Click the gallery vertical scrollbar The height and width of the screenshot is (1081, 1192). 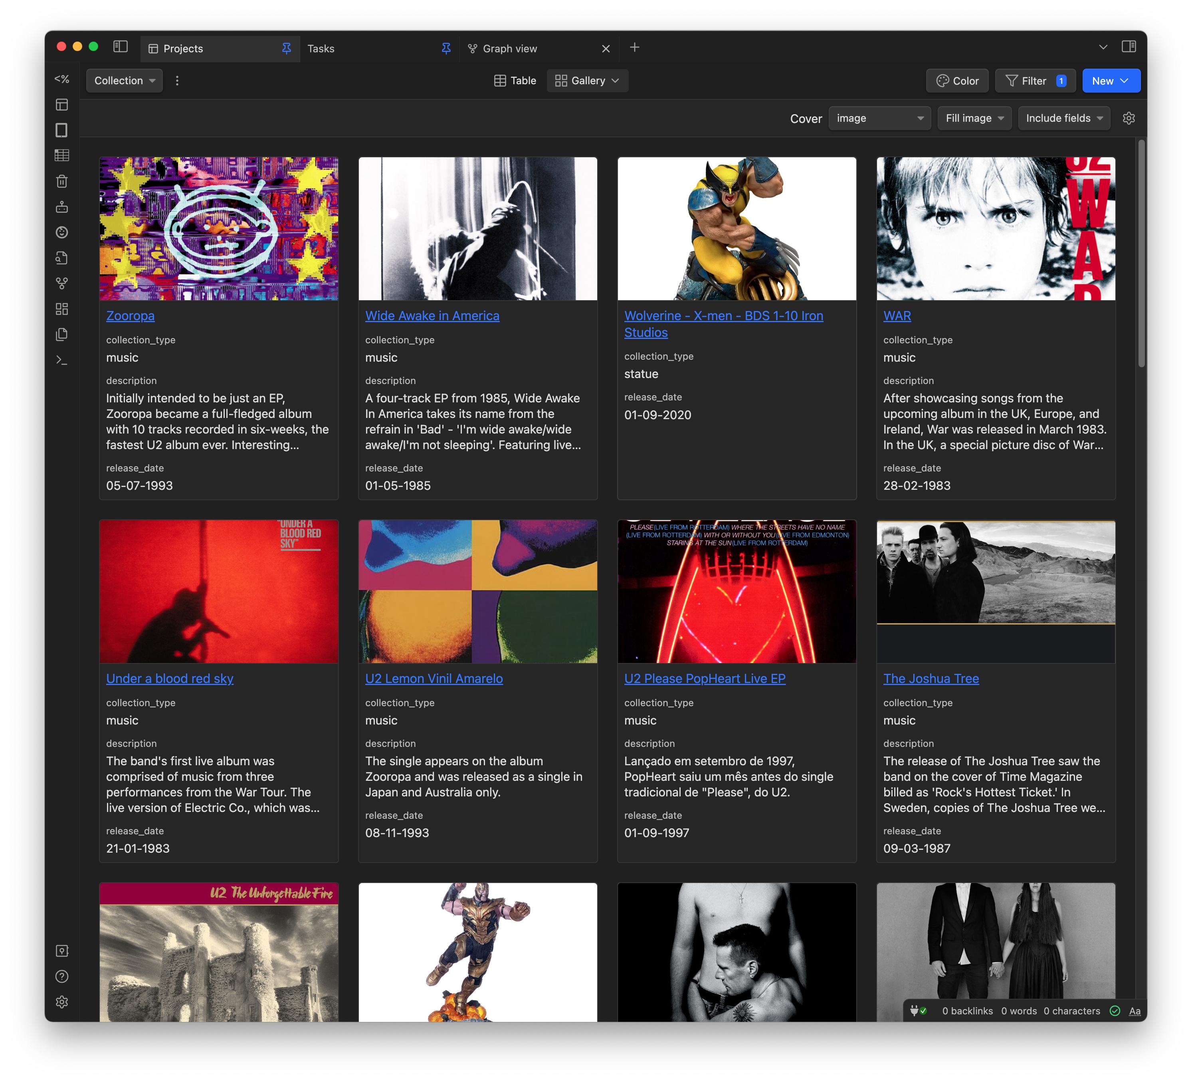1142,253
